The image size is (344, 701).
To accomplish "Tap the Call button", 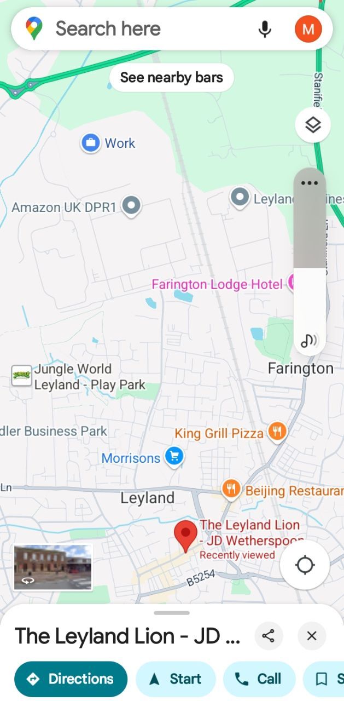I will 258,679.
